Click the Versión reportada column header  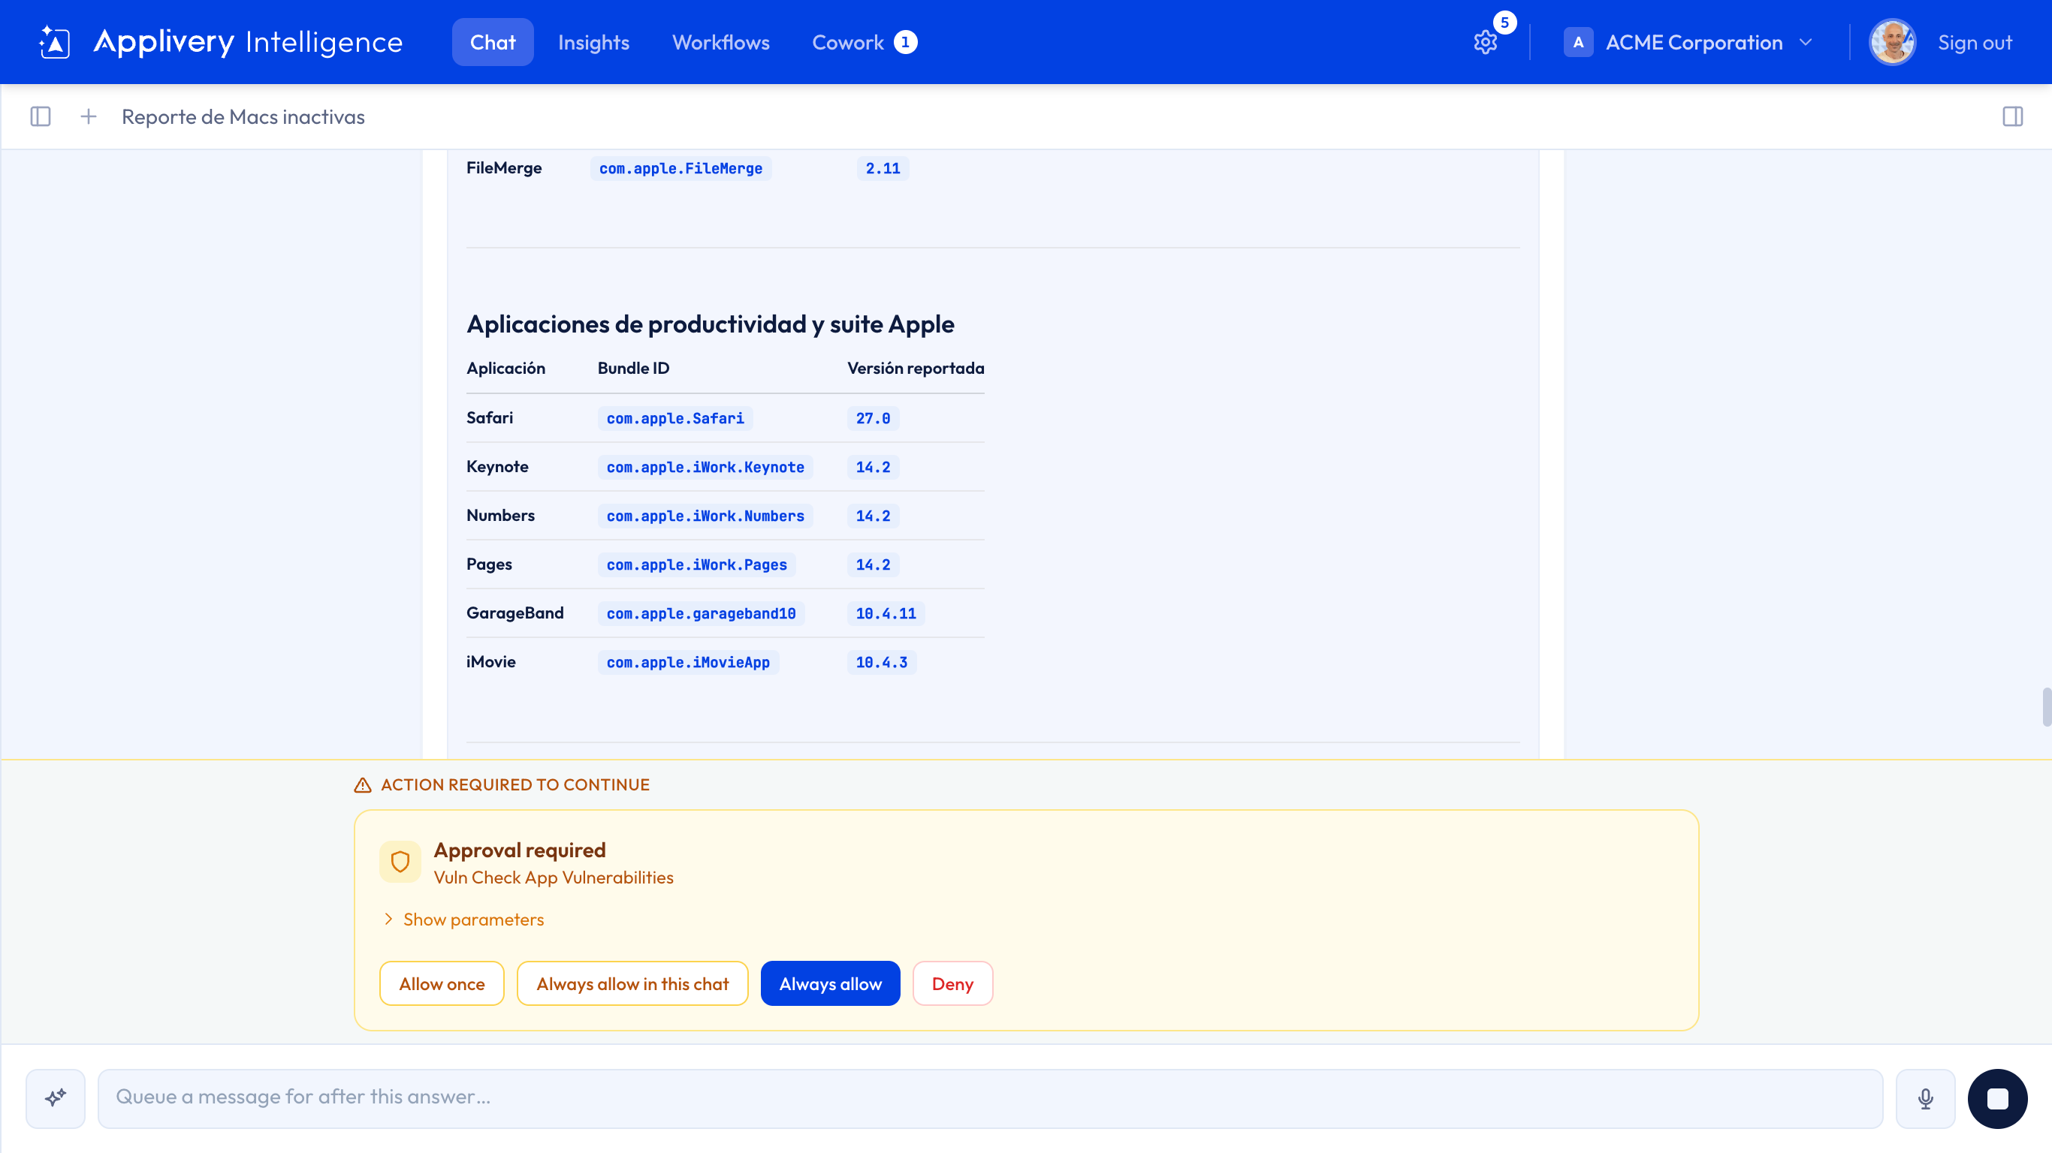pos(916,368)
